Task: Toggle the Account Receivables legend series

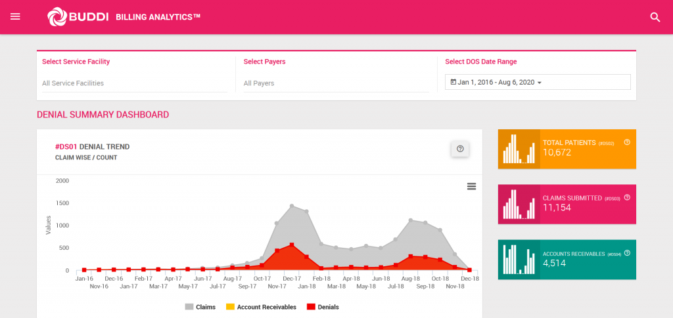Action: 261,307
